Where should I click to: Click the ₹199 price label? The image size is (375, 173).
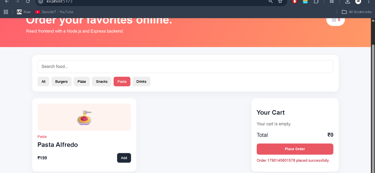[42, 158]
